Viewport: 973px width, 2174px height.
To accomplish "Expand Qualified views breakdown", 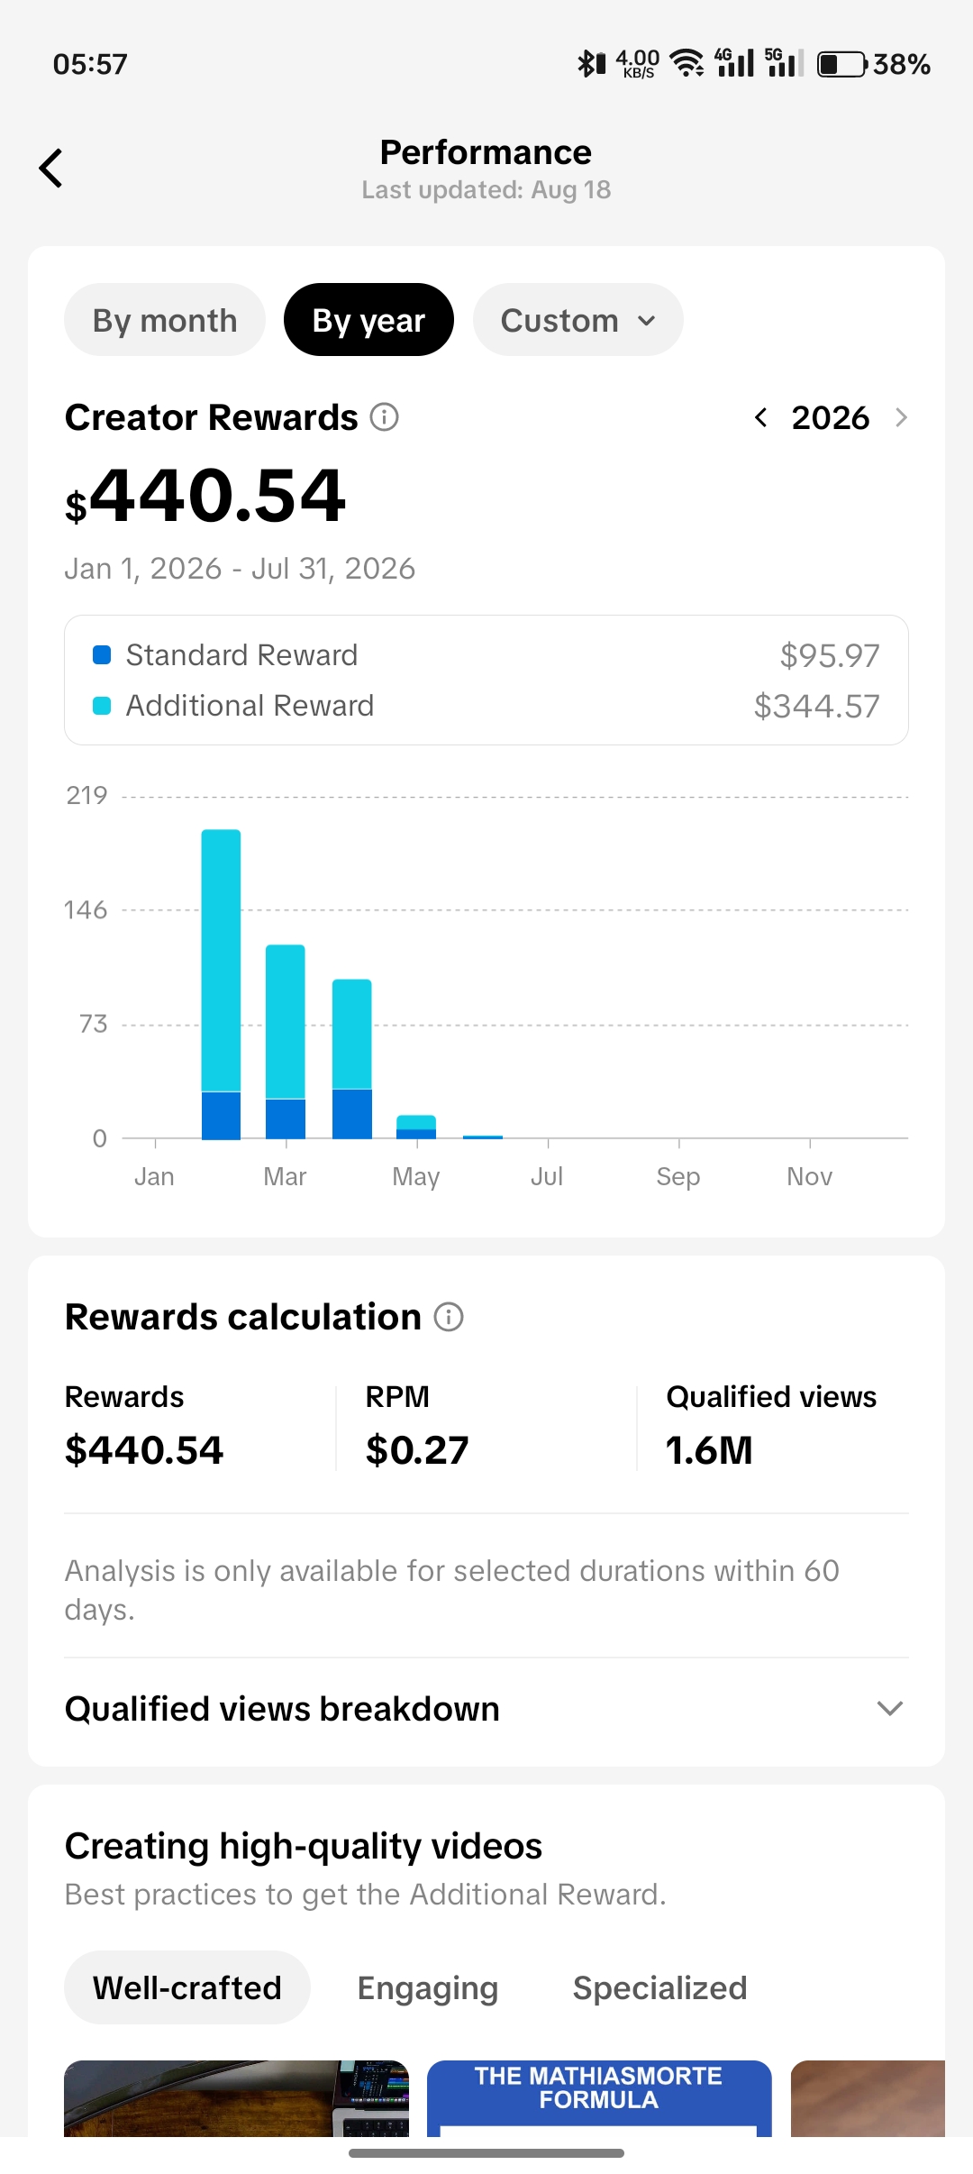I will 486,1709.
